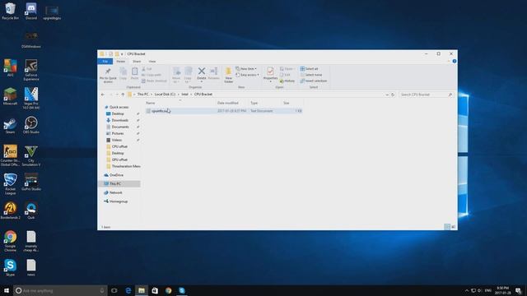
Task: Expand the system tray hidden icons chevron
Action: pyautogui.click(x=467, y=290)
